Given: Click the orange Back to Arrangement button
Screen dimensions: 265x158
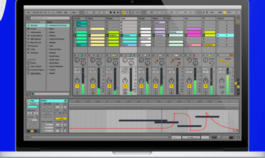Looking at the screenshot, I should pos(231,55).
